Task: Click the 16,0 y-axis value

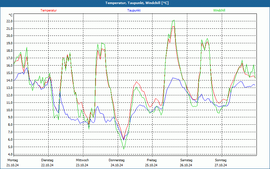Action: [x=9, y=65]
